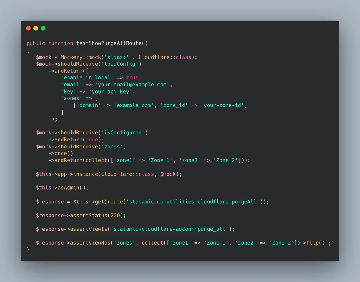
Task: Click 'statamic-cloudflare-addon::purge_all' view string
Action: click(170, 229)
